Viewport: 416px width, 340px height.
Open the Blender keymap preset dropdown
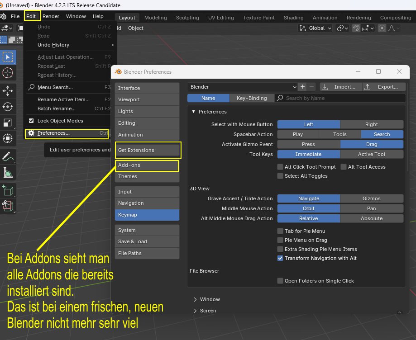[242, 87]
